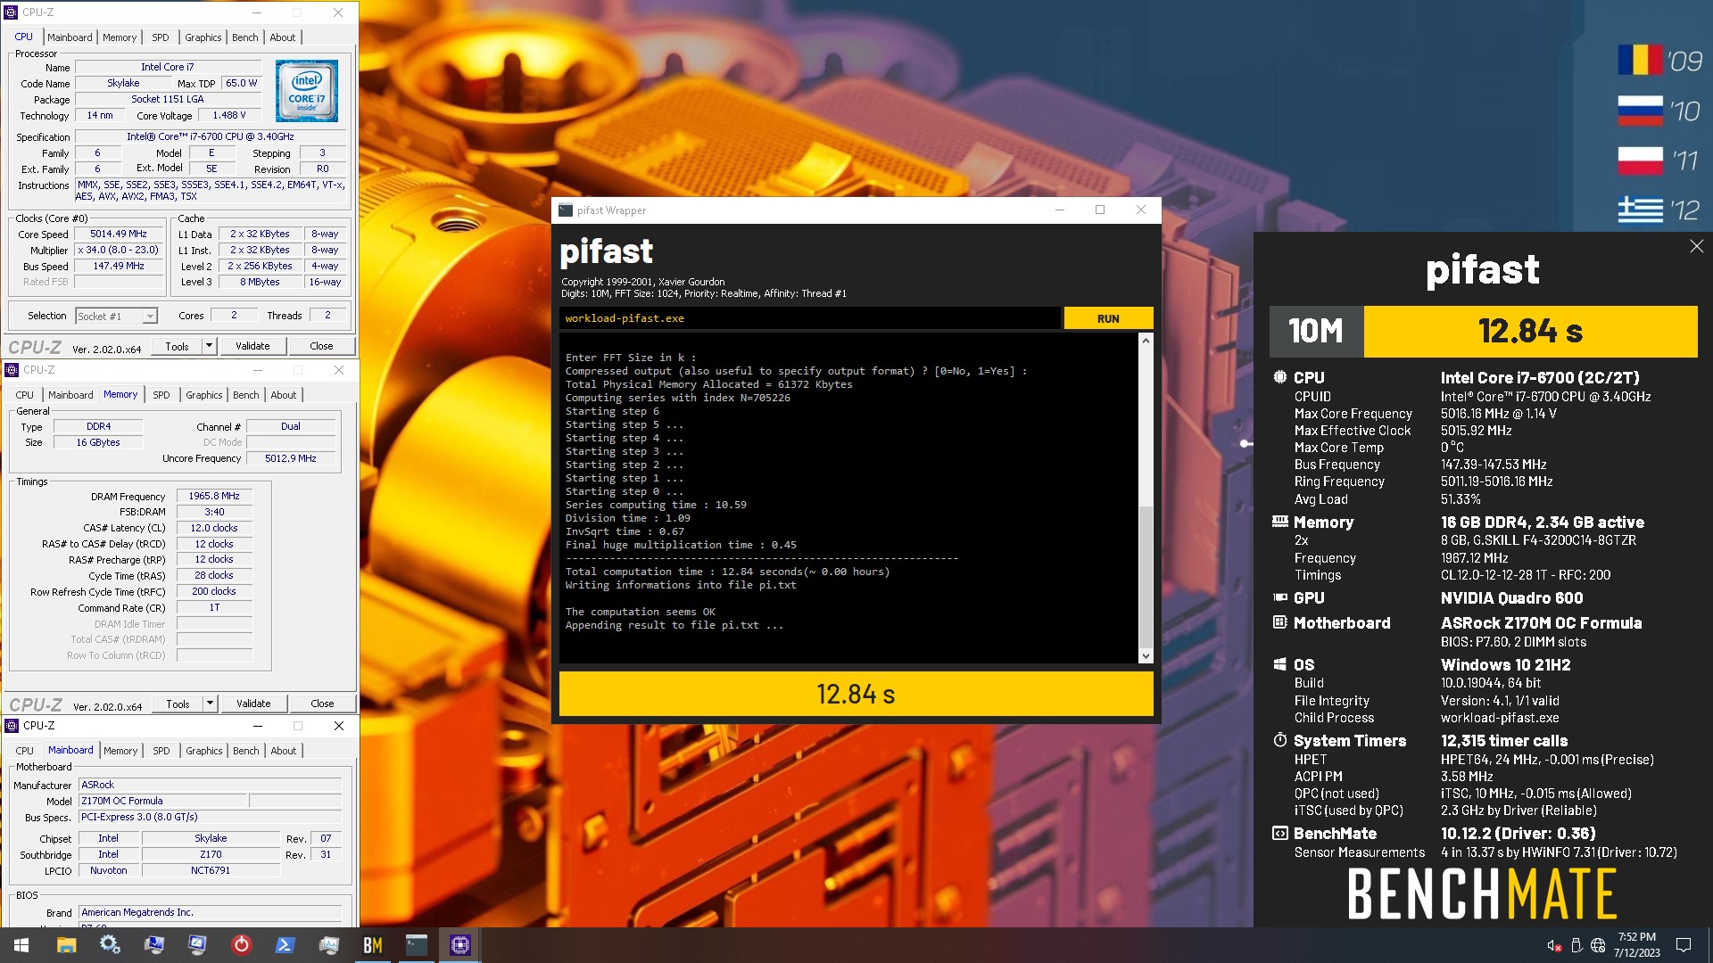1713x963 pixels.
Task: Open the notification center icon
Action: pos(1684,945)
